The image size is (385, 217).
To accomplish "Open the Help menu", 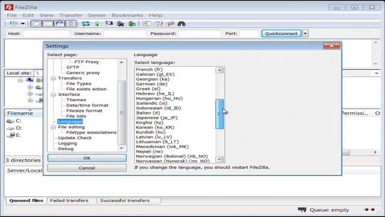I will [155, 15].
